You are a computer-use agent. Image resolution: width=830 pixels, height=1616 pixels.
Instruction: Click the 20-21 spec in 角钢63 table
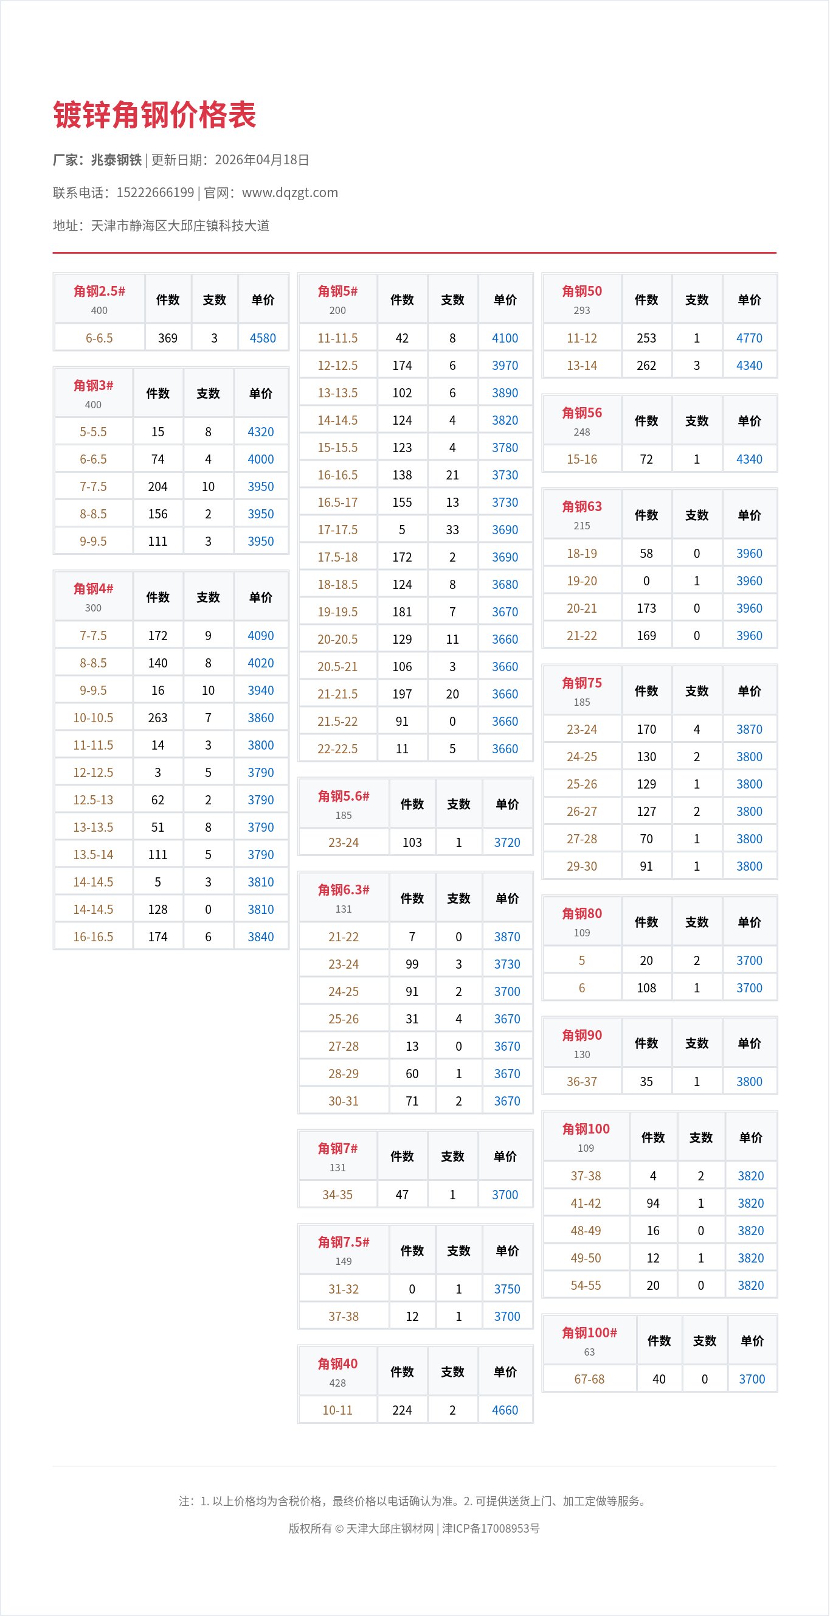[x=582, y=608]
